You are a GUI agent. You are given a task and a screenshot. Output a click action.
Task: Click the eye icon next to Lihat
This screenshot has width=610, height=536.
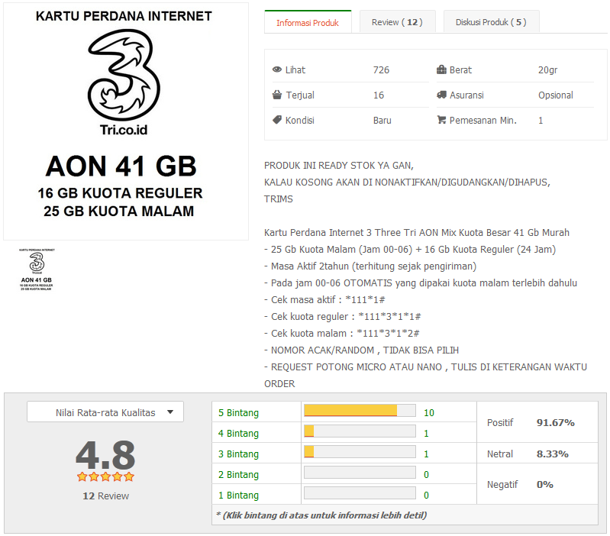[x=277, y=69]
